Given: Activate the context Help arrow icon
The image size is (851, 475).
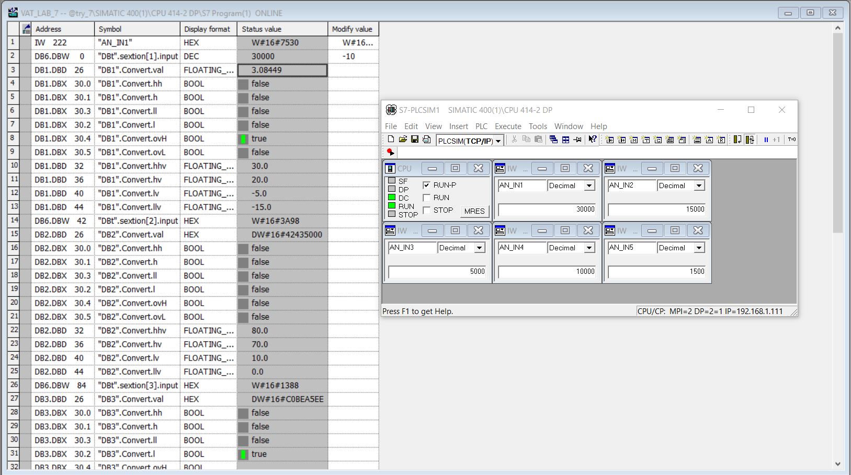Looking at the screenshot, I should (x=592, y=140).
